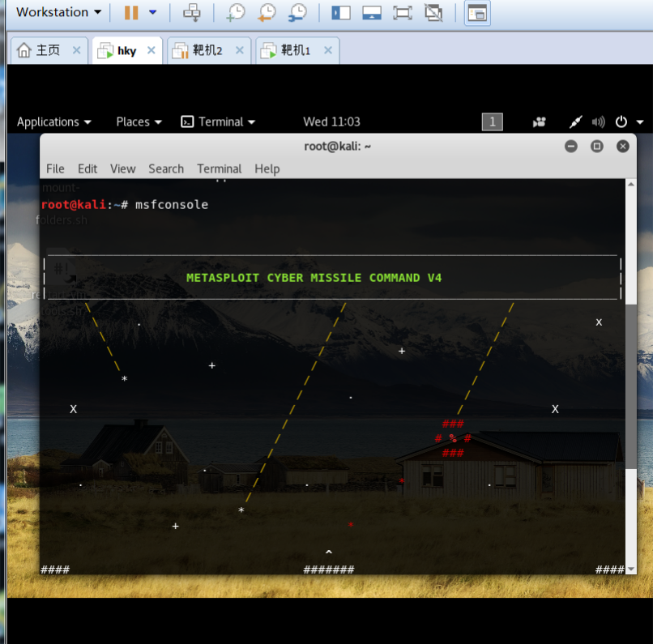Viewport: 653px width, 644px height.
Task: Toggle the VMware library sidebar view
Action: click(x=340, y=12)
